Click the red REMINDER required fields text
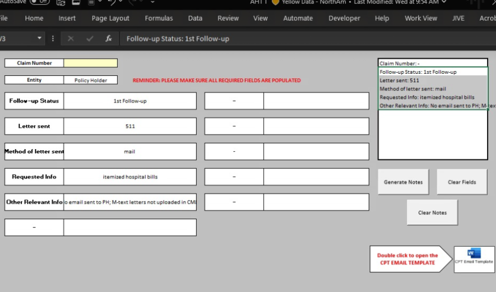The height and width of the screenshot is (292, 496). point(217,81)
